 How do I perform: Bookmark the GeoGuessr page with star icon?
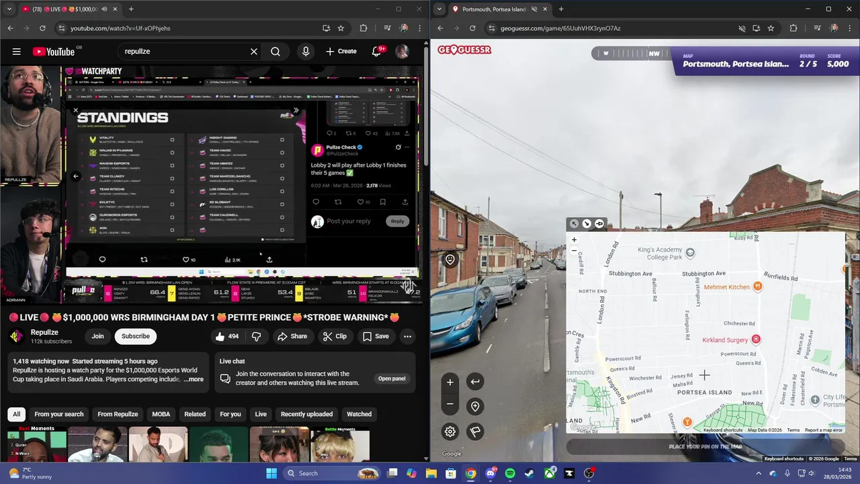click(x=771, y=28)
